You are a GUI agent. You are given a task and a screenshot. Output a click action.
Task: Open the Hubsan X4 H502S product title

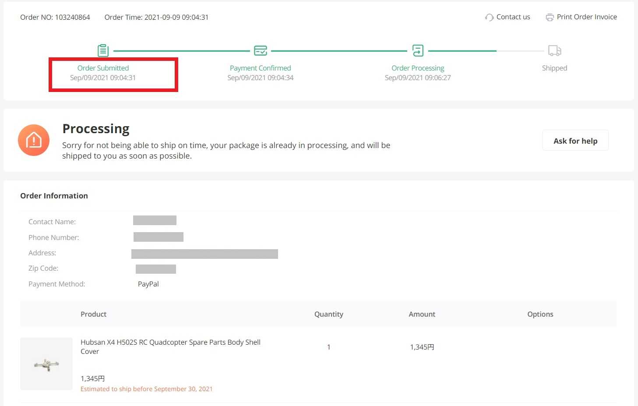click(x=170, y=346)
